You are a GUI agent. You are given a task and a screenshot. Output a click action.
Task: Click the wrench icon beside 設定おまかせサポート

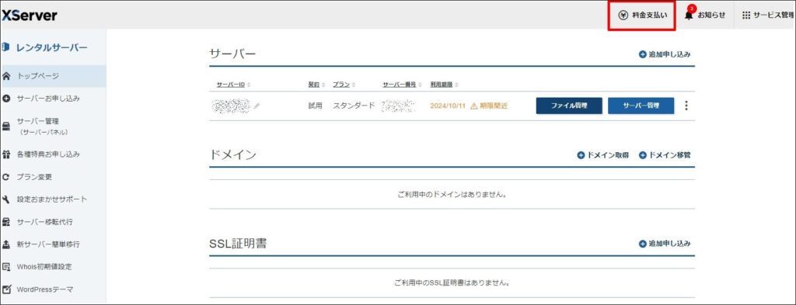point(6,199)
